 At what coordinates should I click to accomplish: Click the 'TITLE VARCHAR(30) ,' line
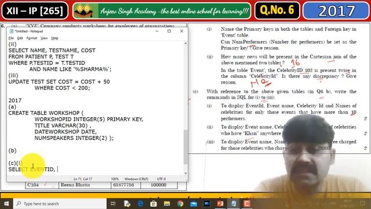(x=63, y=125)
